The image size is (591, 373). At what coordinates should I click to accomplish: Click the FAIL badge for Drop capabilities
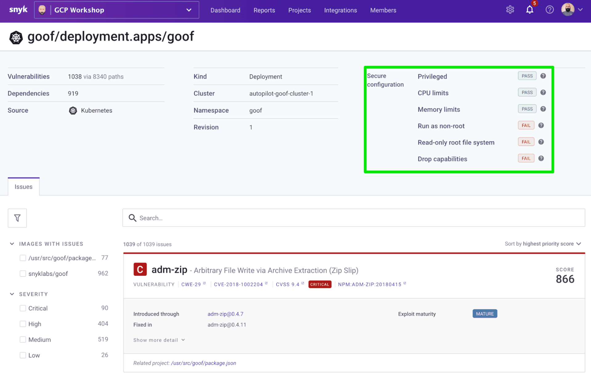(526, 158)
